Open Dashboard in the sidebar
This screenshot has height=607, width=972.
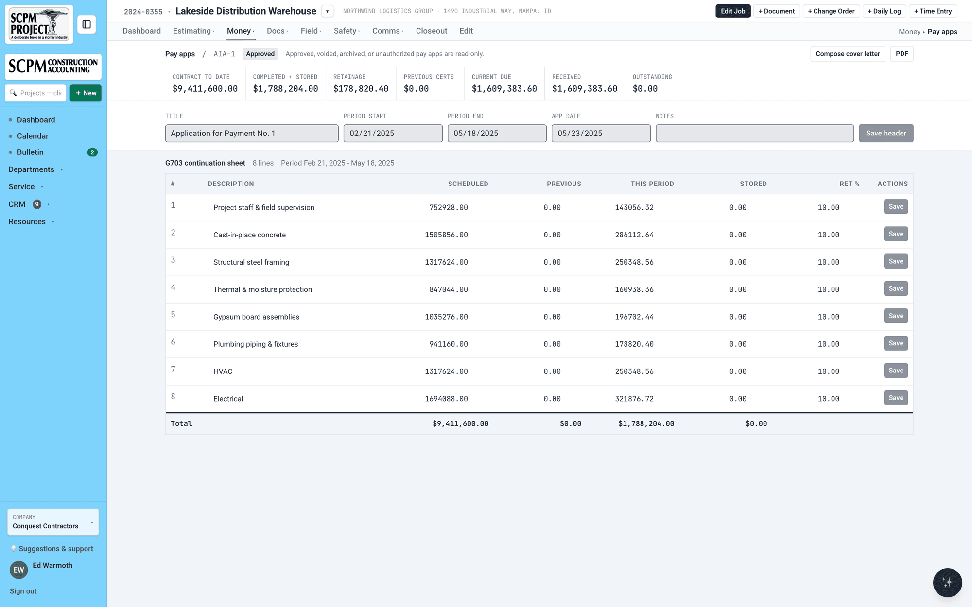coord(36,120)
